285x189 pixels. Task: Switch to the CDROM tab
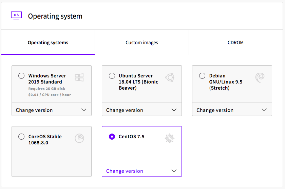pos(235,43)
